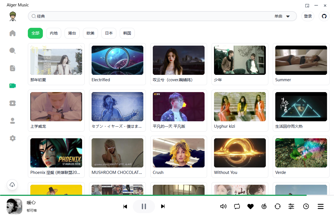The image size is (334, 217).
Task: Minimize the Alger Music window
Action: [316, 6]
